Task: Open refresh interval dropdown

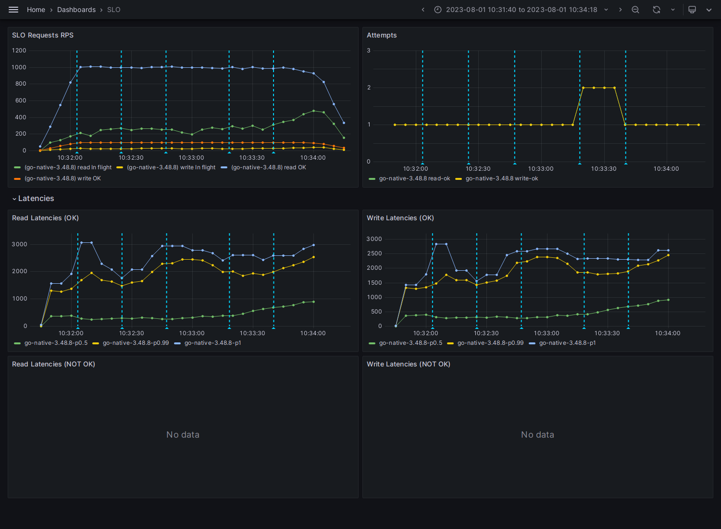Action: (673, 10)
